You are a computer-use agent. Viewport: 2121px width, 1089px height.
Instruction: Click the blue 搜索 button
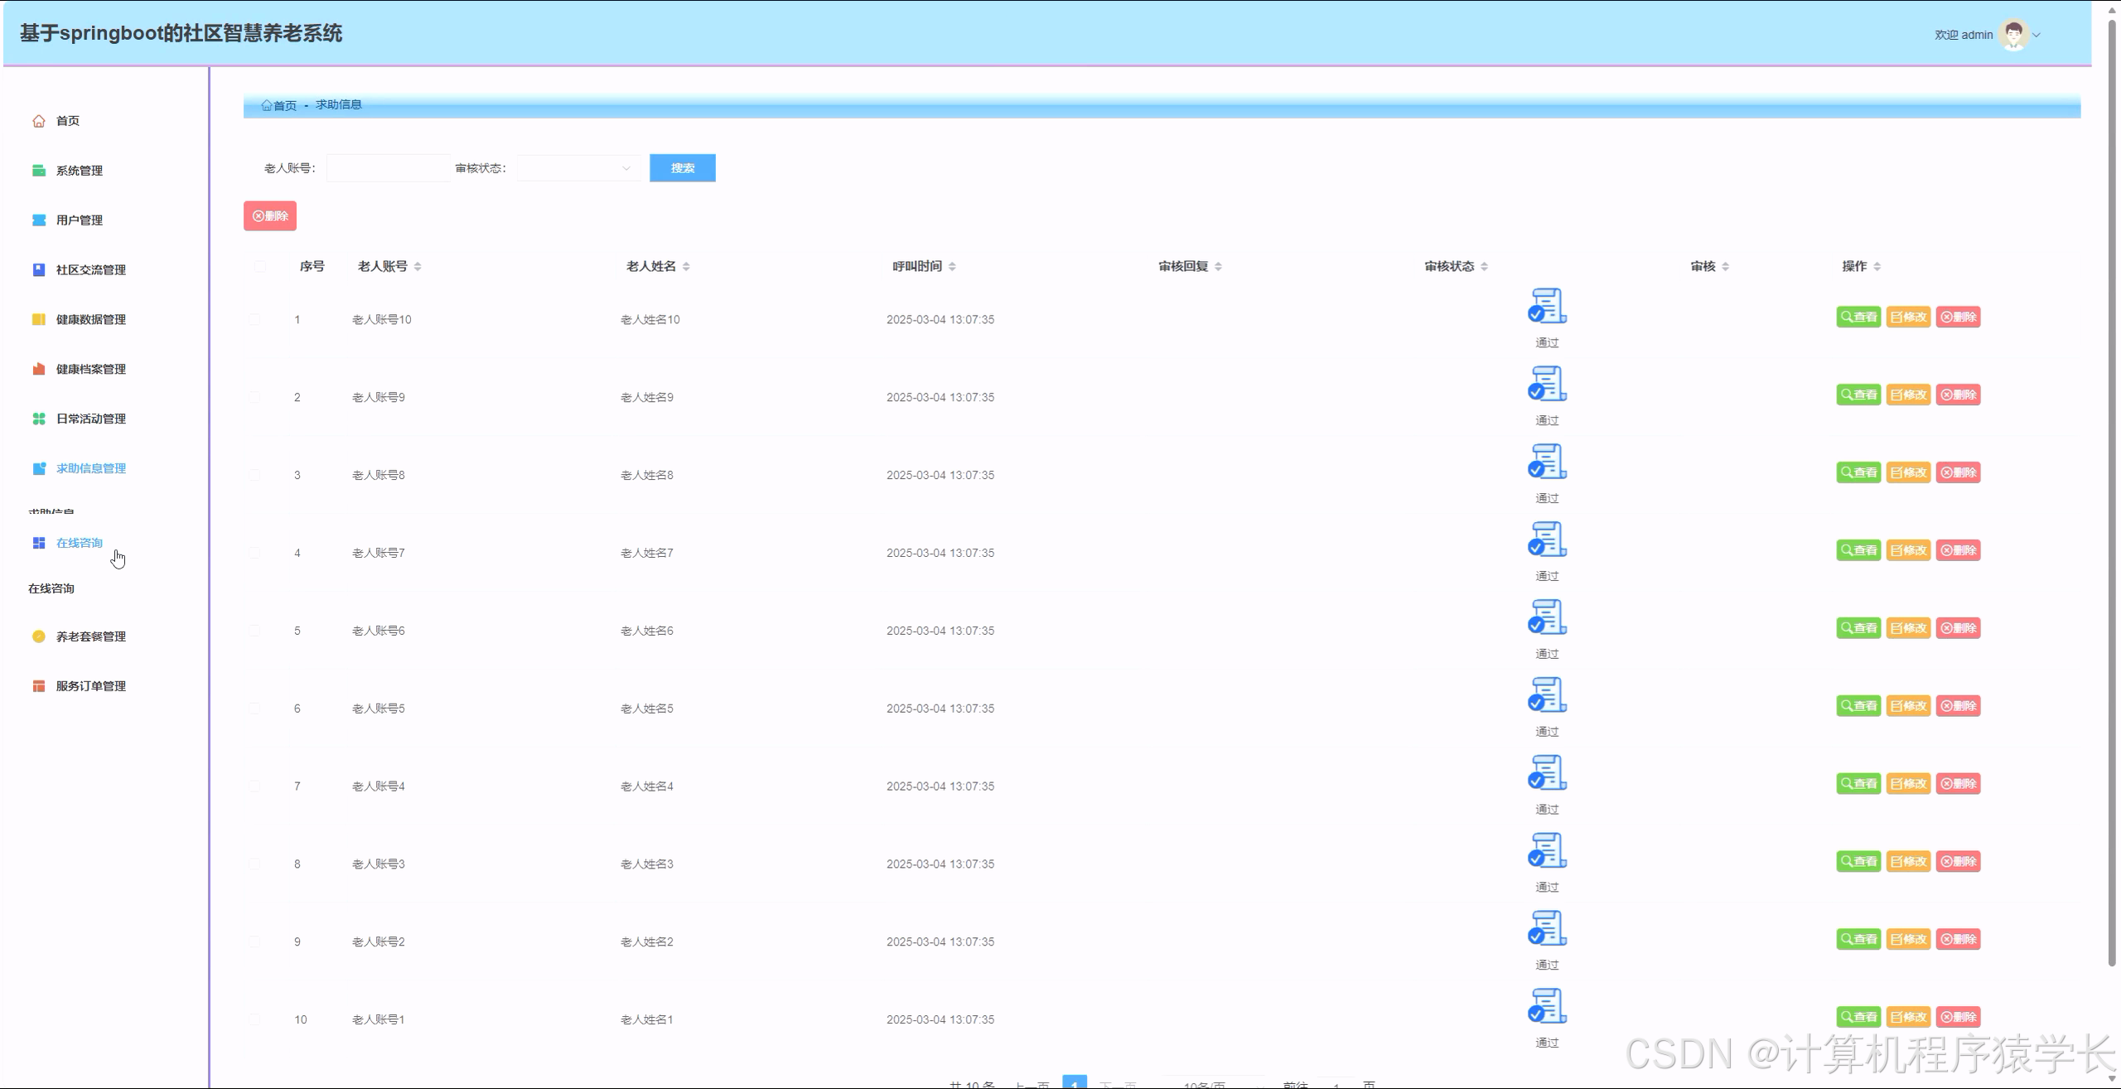click(682, 168)
